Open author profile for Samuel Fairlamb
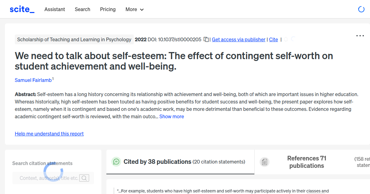The height and width of the screenshot is (194, 370). pos(33,80)
